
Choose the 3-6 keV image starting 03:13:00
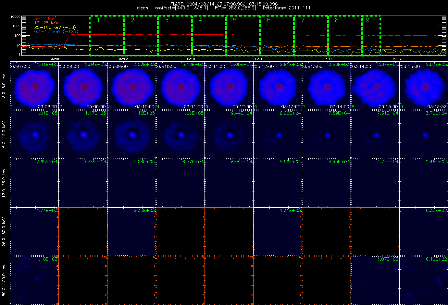[326, 86]
